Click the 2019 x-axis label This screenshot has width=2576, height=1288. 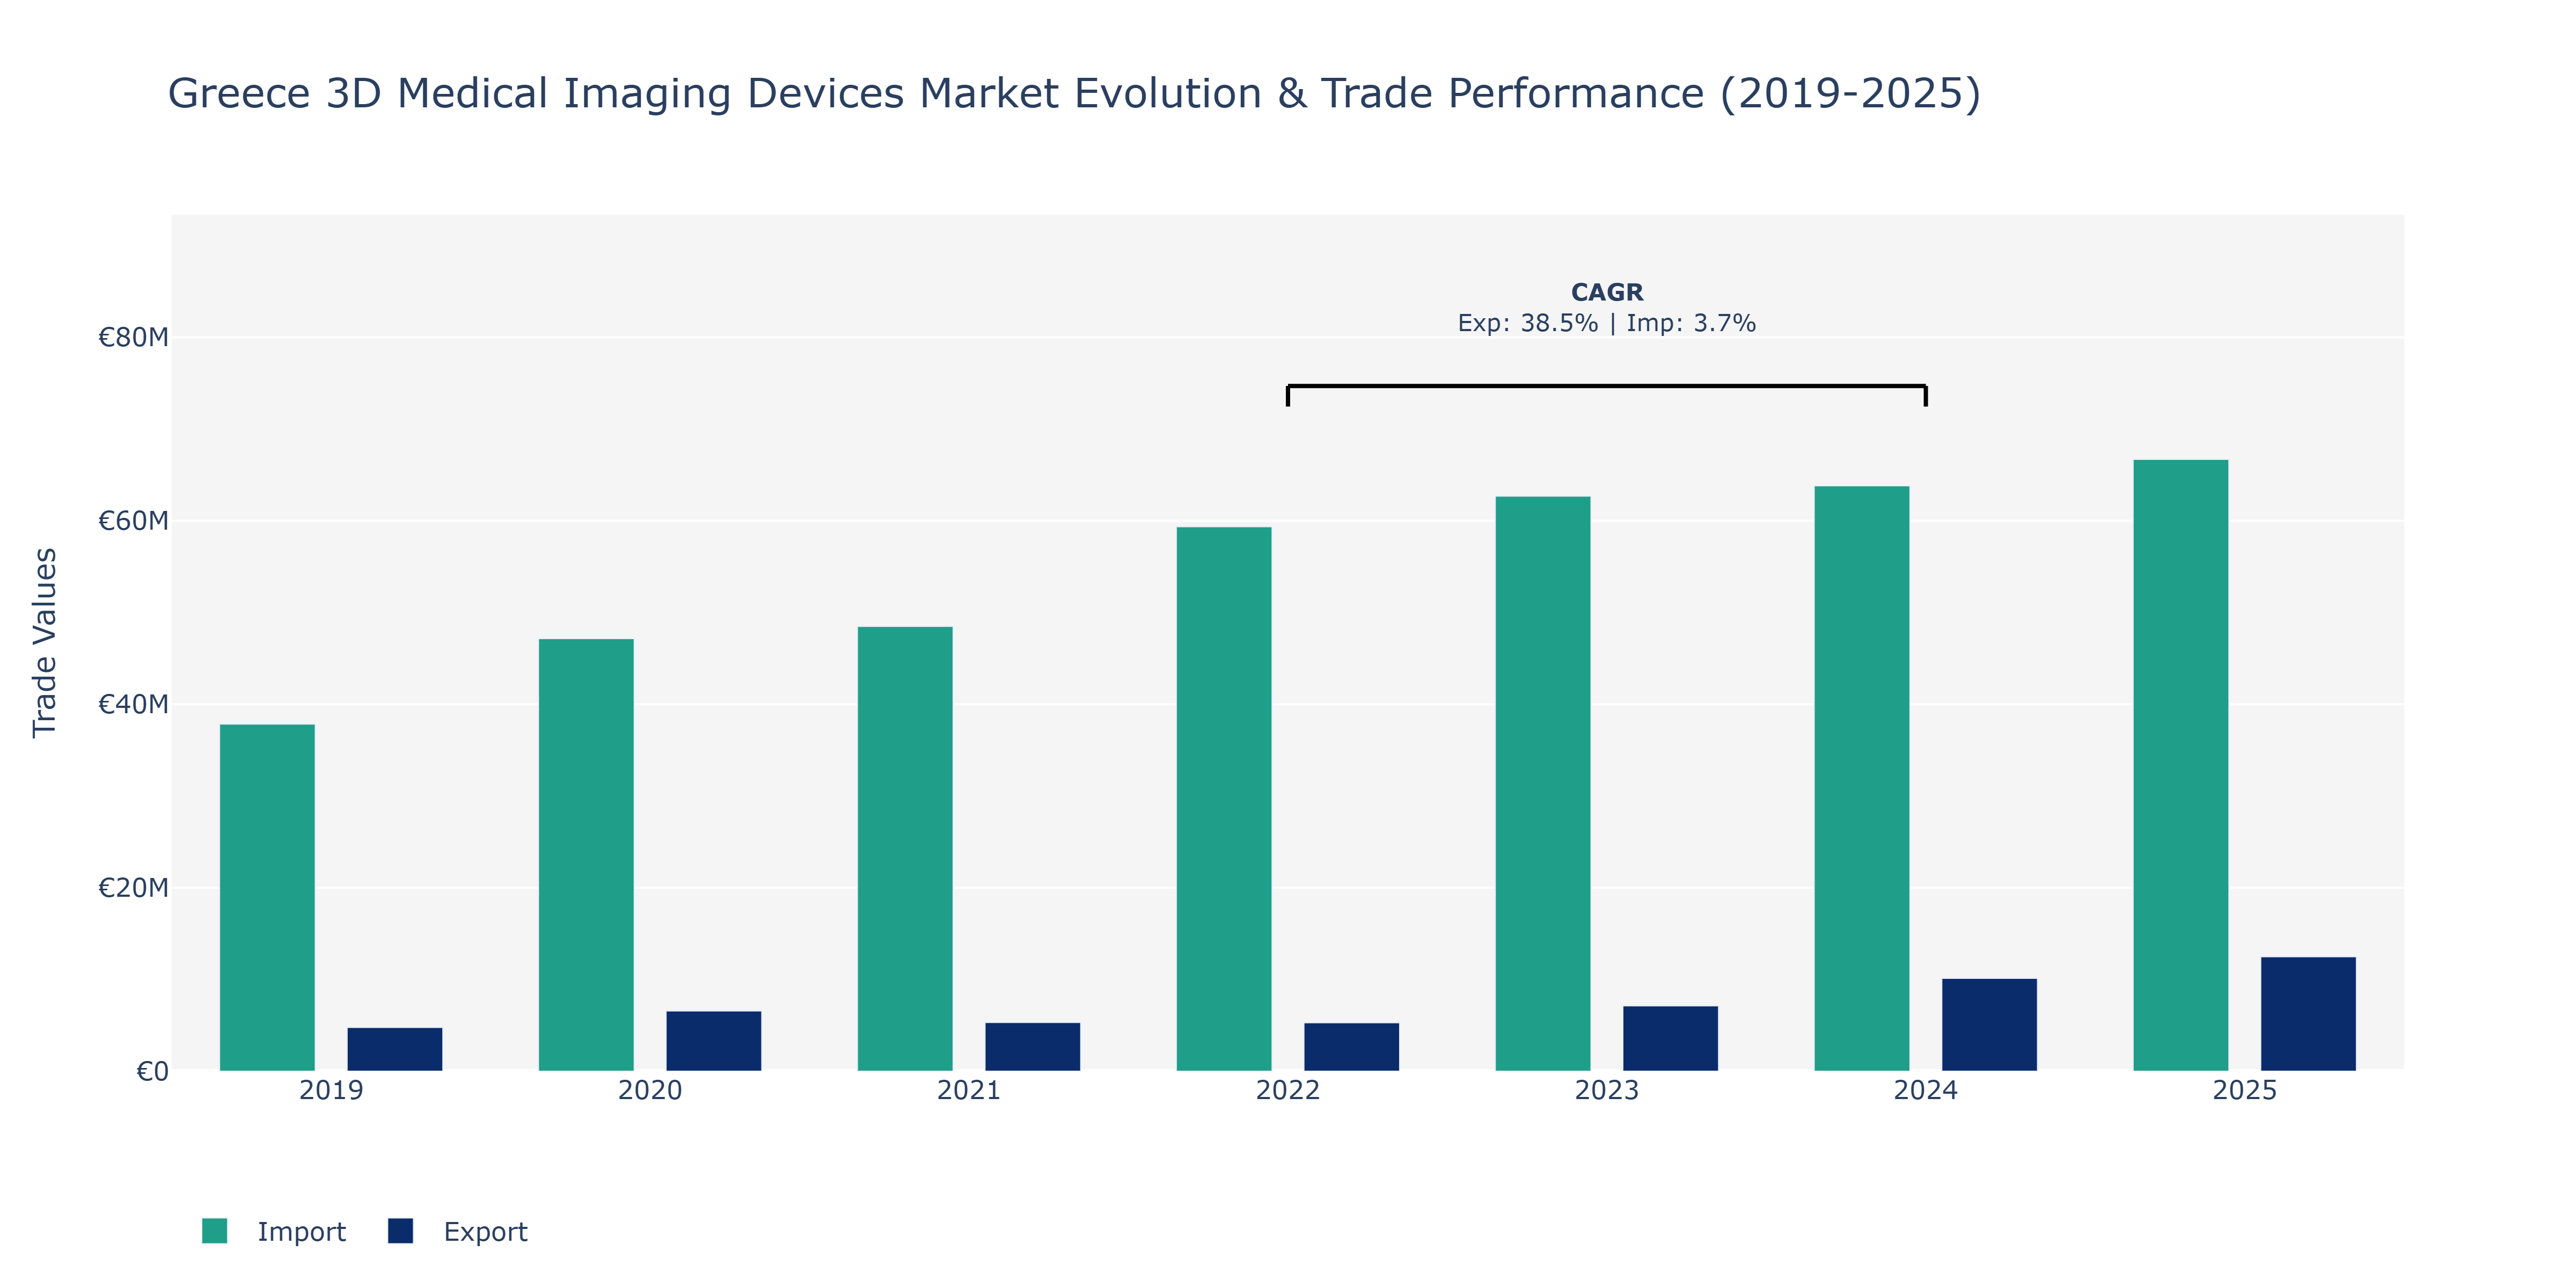(x=331, y=1090)
